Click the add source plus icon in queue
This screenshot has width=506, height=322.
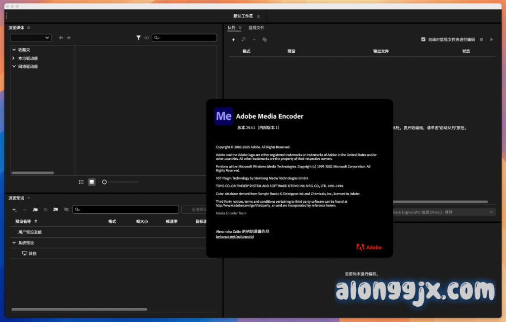click(x=233, y=39)
